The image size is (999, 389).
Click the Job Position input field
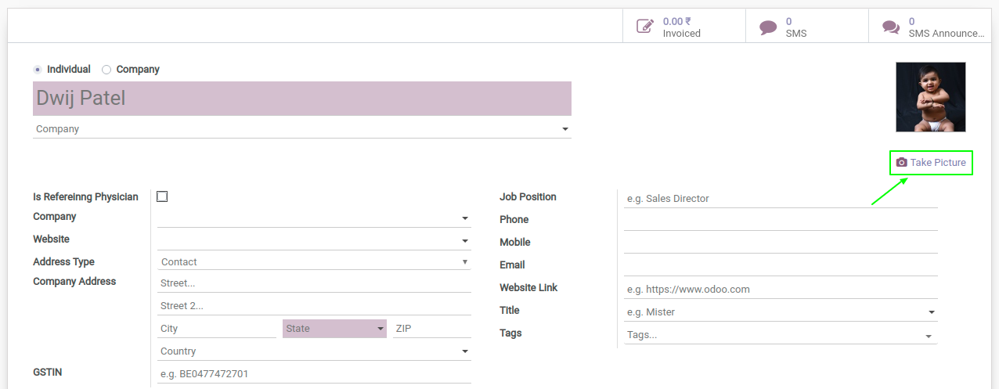point(781,199)
